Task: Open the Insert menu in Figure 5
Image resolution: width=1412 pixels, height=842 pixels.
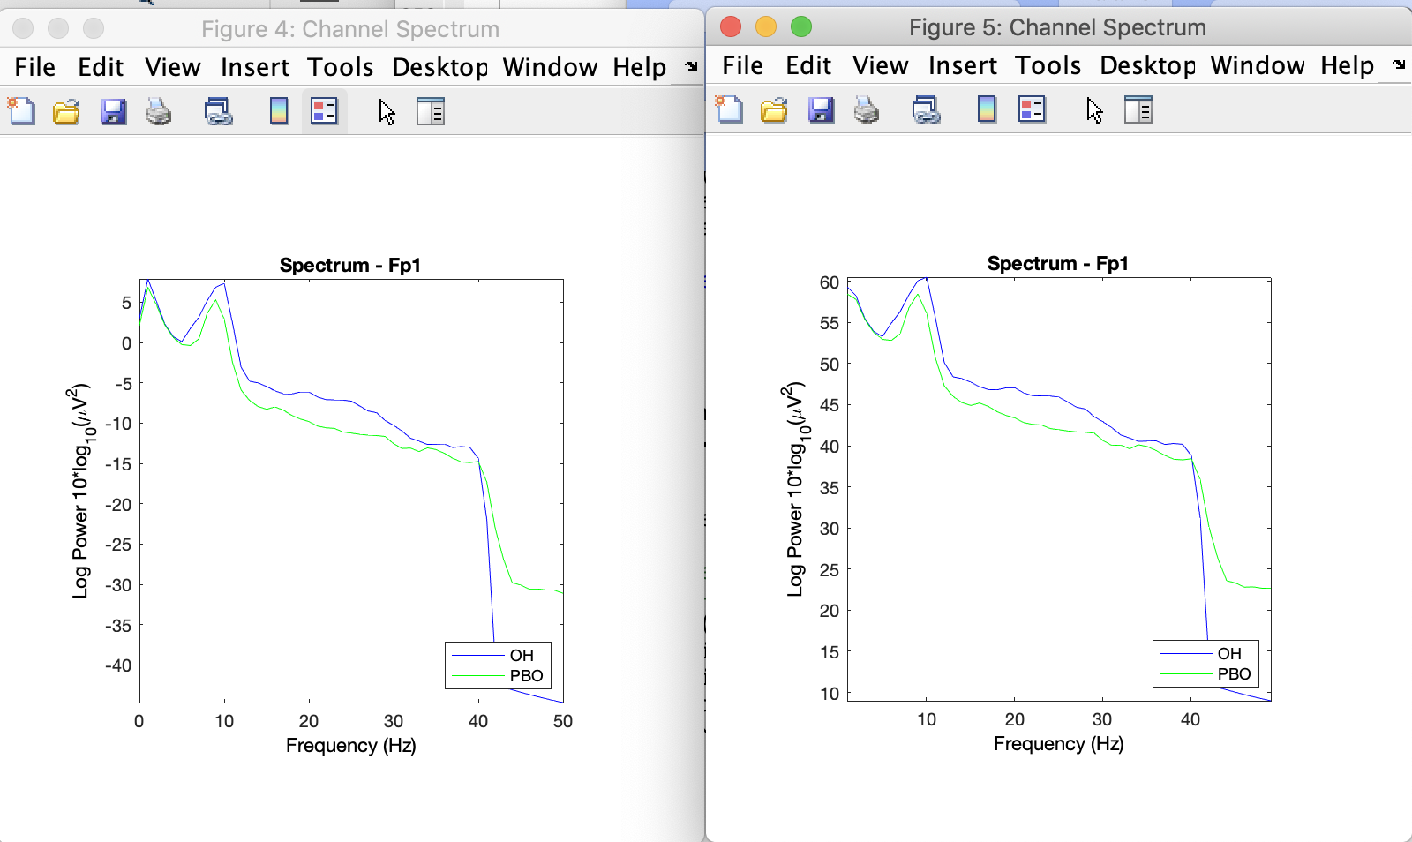Action: point(962,65)
